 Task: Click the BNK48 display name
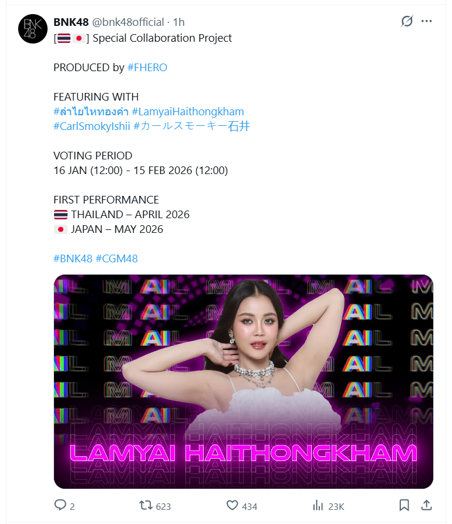point(71,22)
